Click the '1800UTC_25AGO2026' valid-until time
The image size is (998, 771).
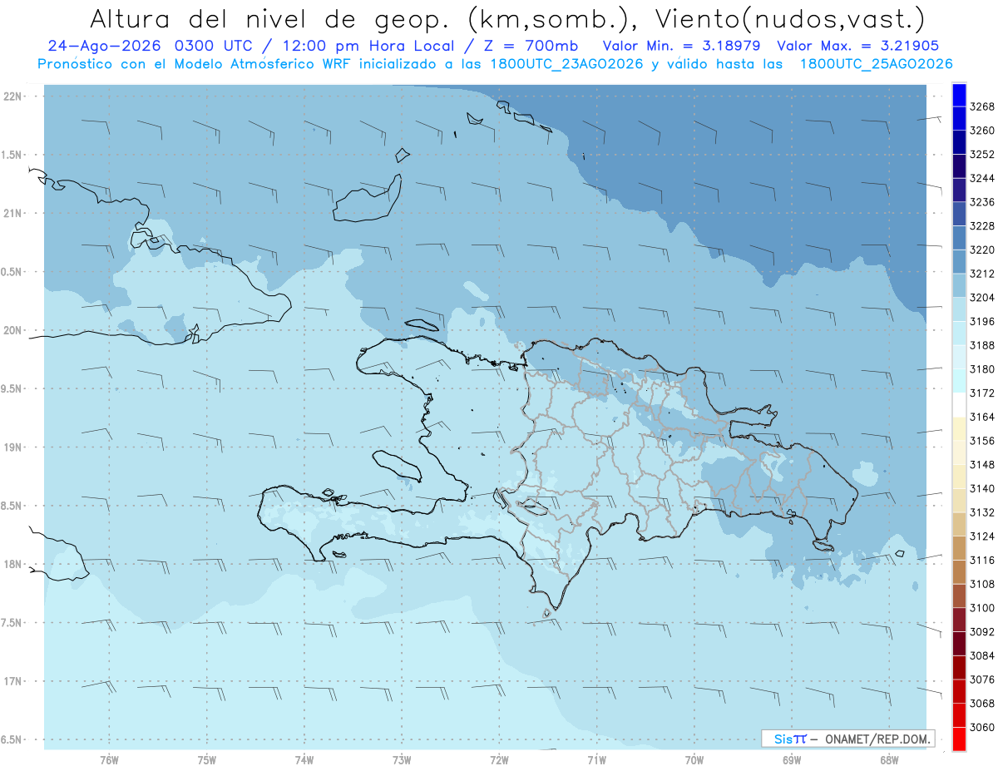[x=877, y=64]
